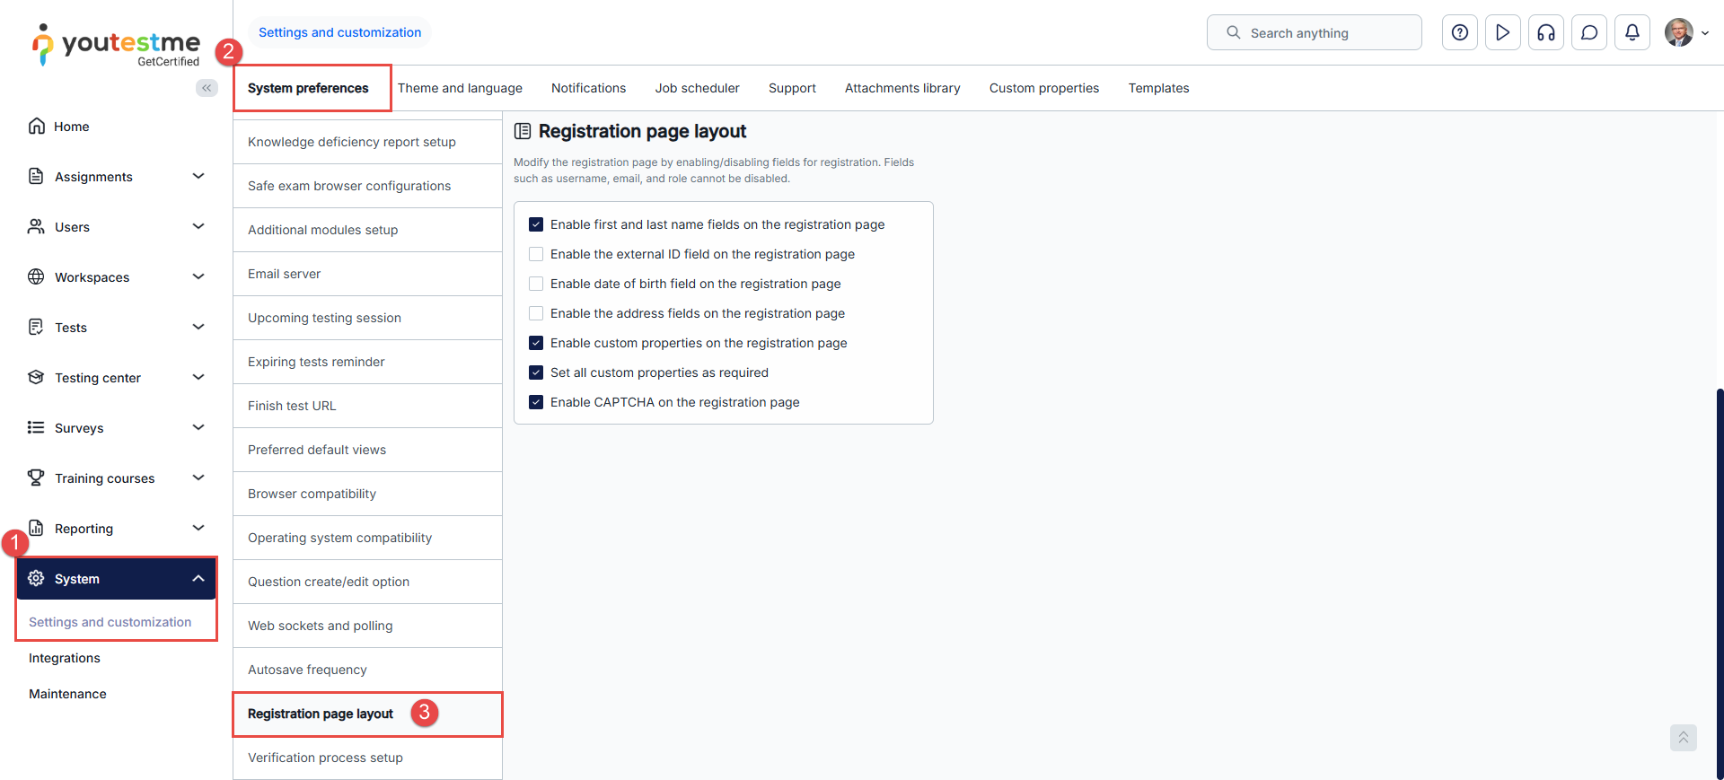Expand the Assignments sidebar menu

198,177
